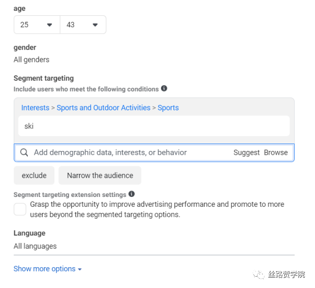
Task: Go to Sports and Outdoor Activities breadcrumb
Action: pyautogui.click(x=104, y=107)
